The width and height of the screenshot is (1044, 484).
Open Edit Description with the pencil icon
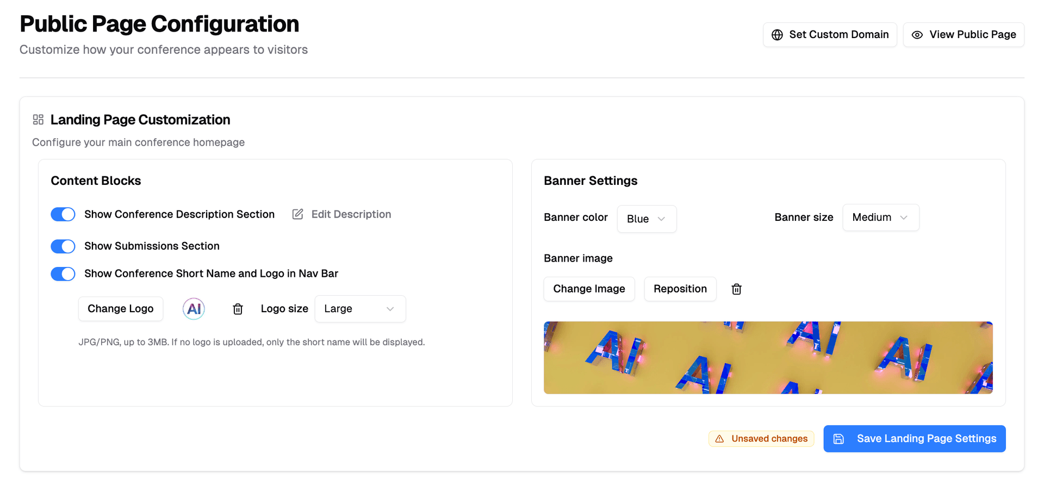297,214
